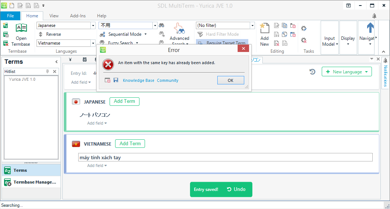Open the quick access toolbar customize arrow

(43, 6)
